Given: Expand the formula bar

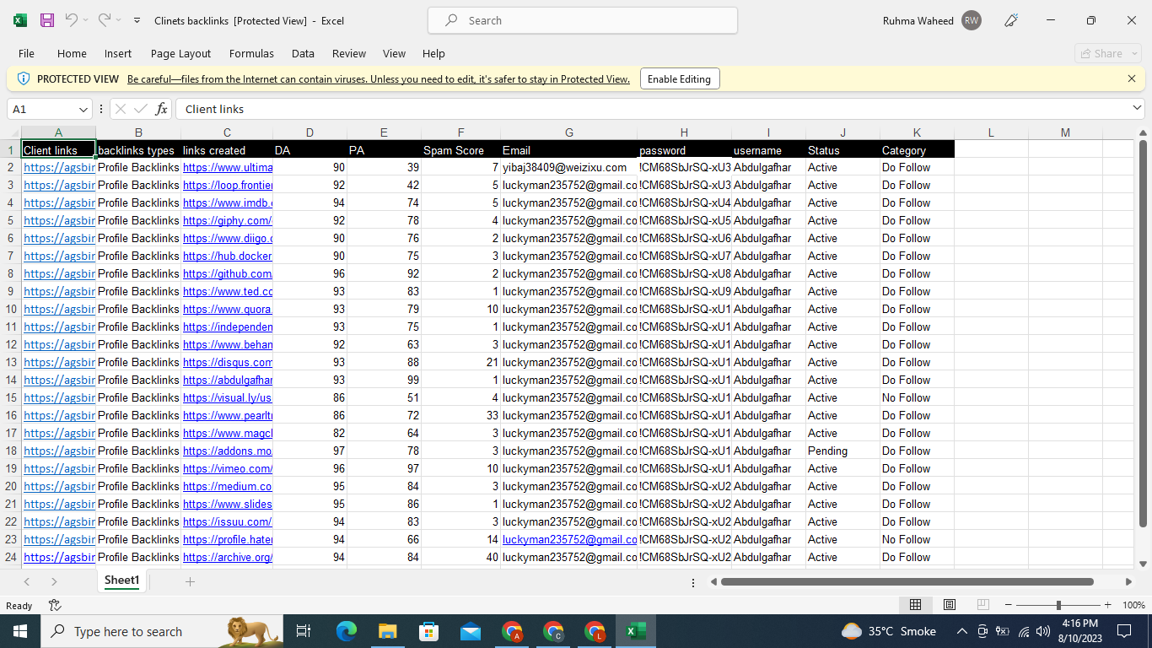Looking at the screenshot, I should [1137, 108].
